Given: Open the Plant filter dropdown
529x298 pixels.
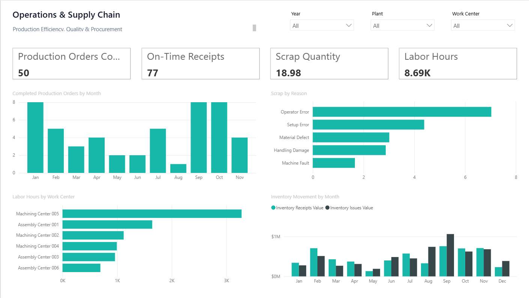Looking at the screenshot, I should tap(403, 25).
